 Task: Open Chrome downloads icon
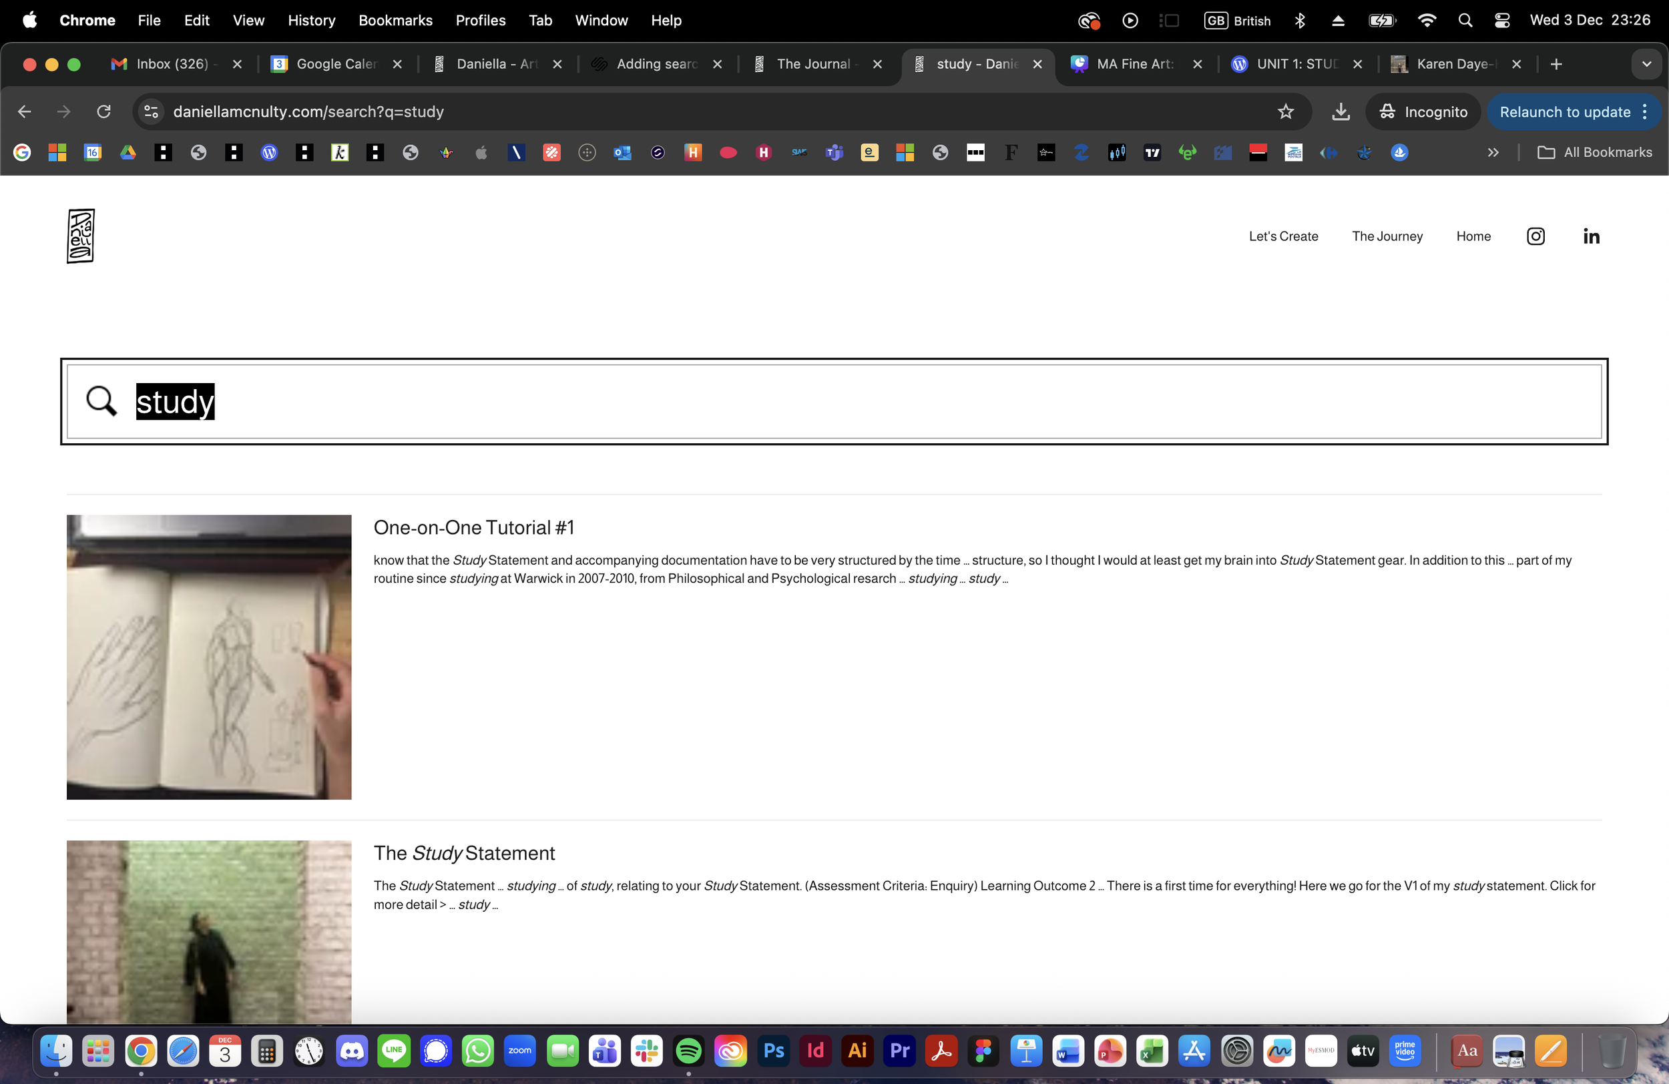pyautogui.click(x=1340, y=111)
